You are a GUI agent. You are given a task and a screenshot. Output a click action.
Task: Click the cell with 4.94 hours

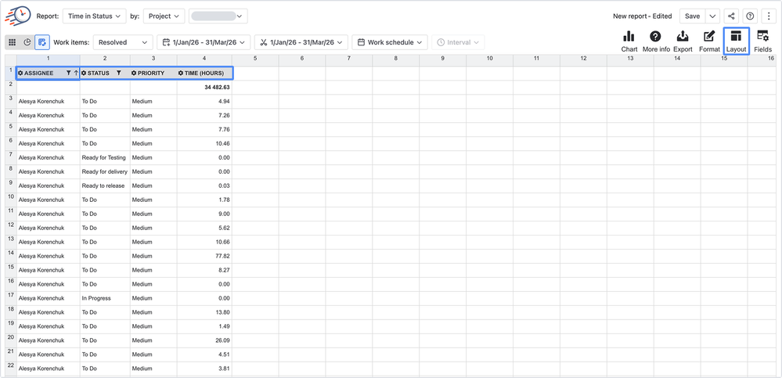coord(204,101)
